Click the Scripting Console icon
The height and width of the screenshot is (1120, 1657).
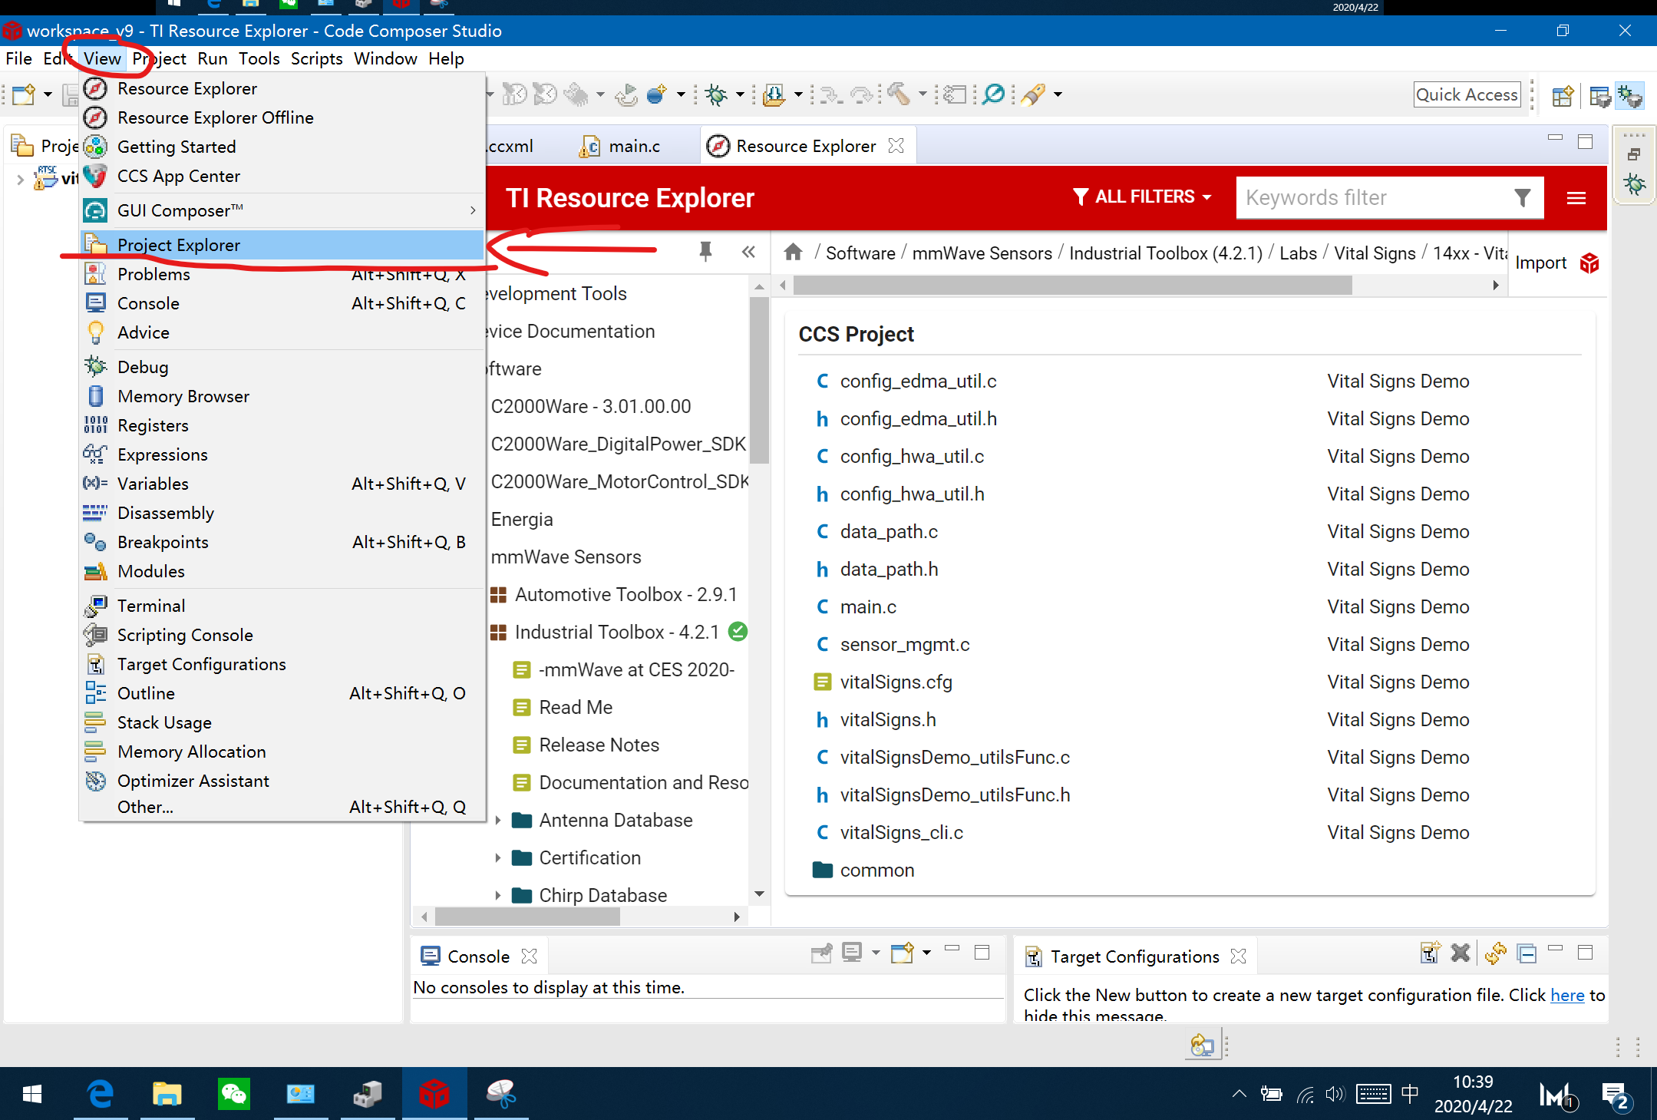coord(95,635)
